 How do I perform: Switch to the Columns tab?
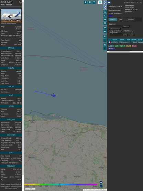130,19
